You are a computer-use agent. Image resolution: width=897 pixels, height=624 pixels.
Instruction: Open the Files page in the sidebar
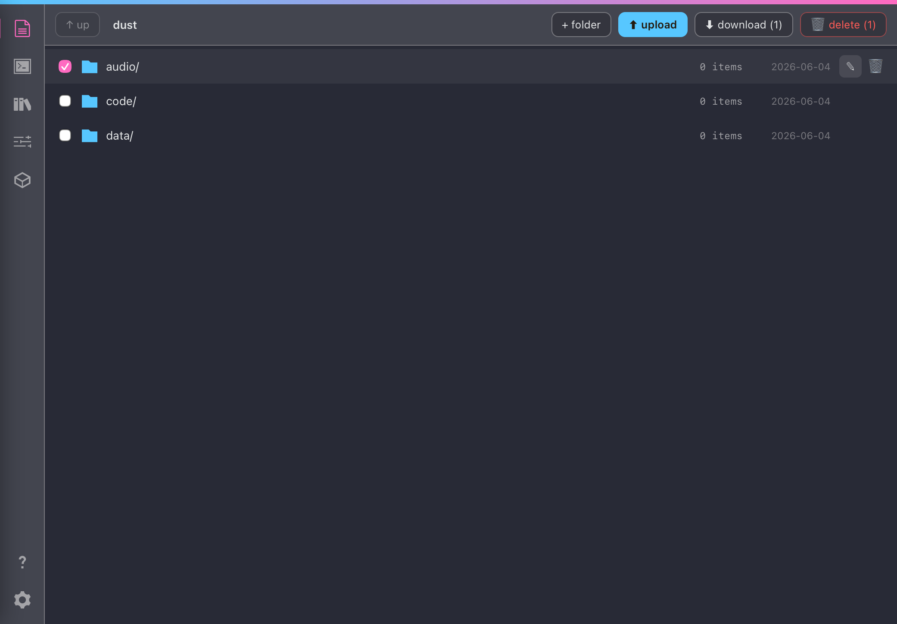[22, 28]
